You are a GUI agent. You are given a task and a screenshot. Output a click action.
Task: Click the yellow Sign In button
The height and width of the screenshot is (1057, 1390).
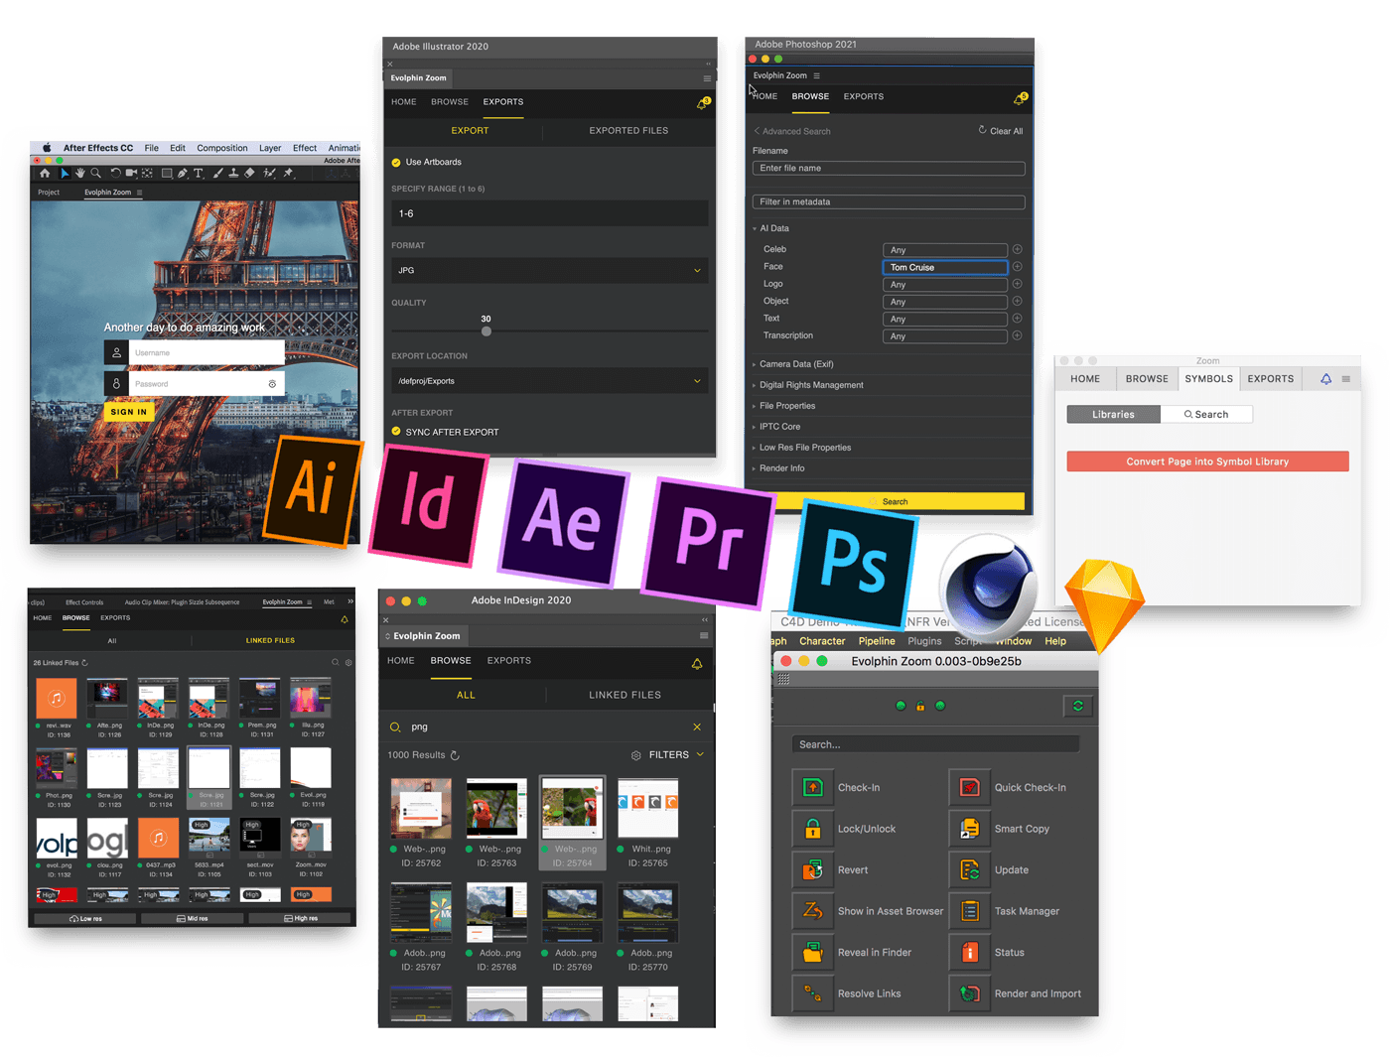click(x=129, y=412)
